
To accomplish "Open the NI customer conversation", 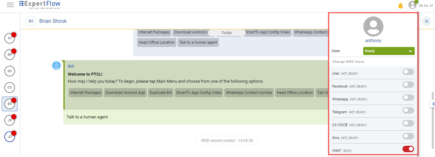I will 10,38.
